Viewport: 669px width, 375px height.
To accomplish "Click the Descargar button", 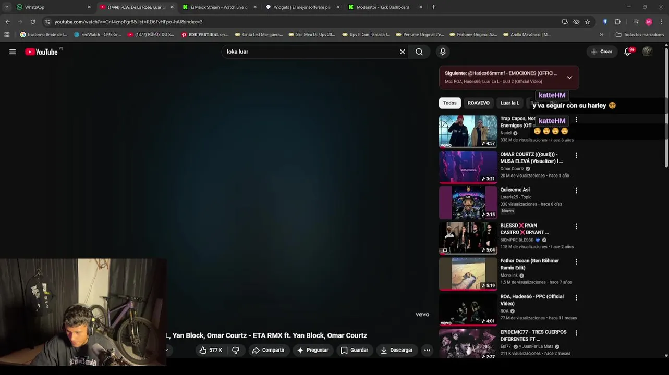I will (x=397, y=350).
